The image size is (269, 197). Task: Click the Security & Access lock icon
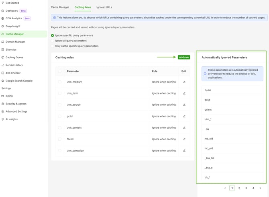point(2,104)
